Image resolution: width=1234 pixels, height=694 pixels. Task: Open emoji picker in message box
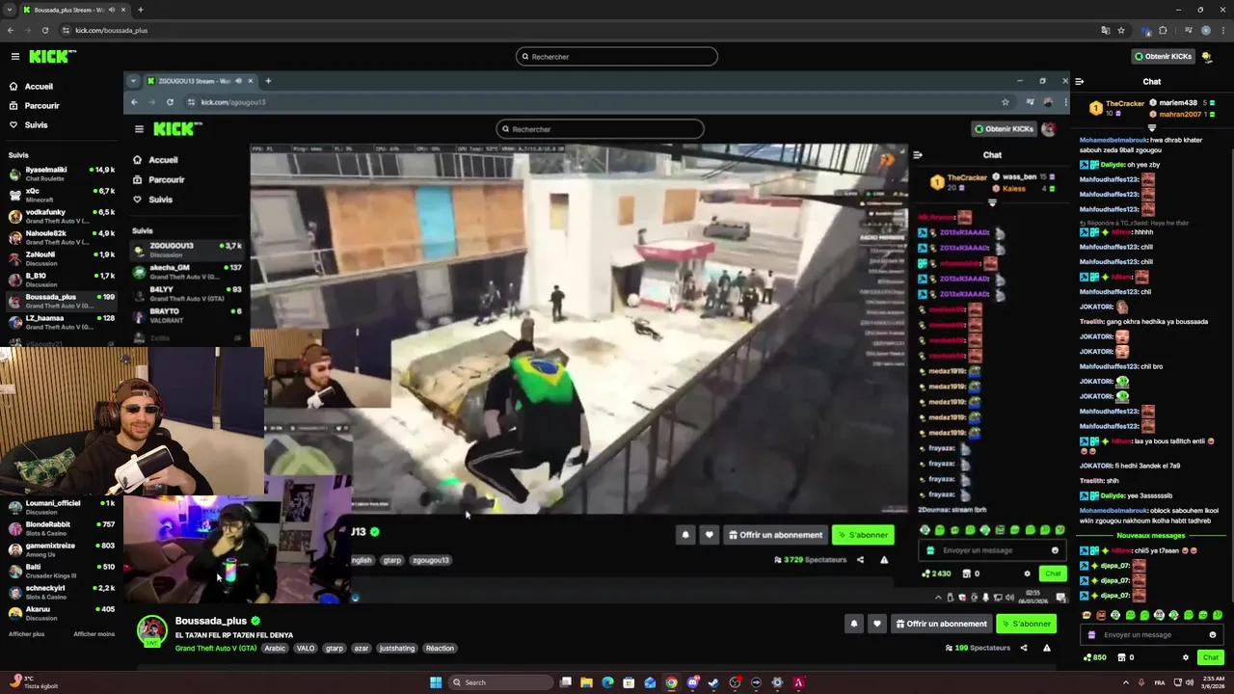(x=1213, y=634)
